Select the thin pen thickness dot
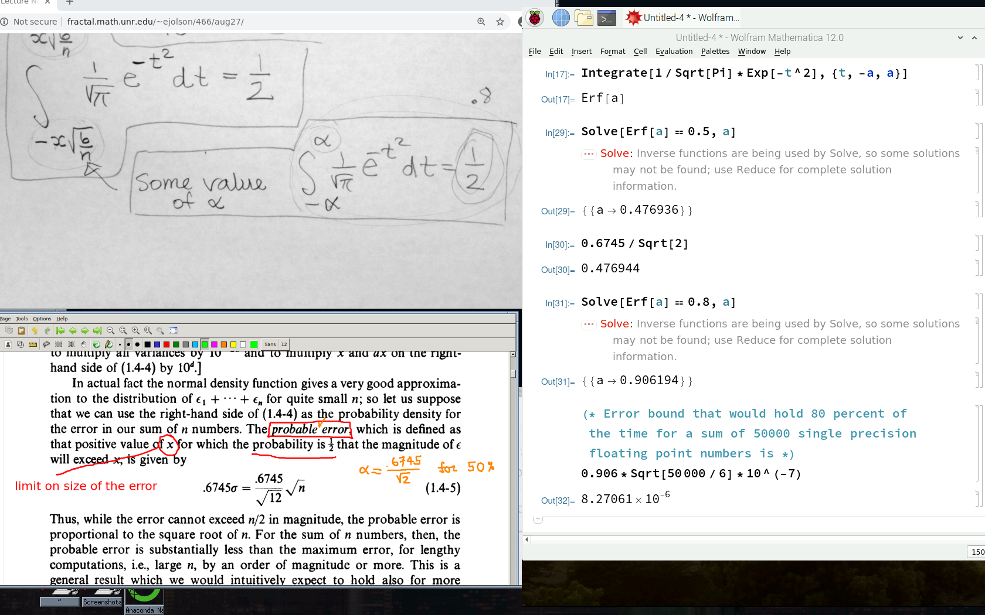 (120, 344)
